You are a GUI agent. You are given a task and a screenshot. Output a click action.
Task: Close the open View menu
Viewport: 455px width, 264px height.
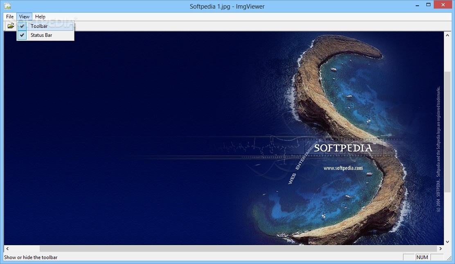[x=25, y=16]
